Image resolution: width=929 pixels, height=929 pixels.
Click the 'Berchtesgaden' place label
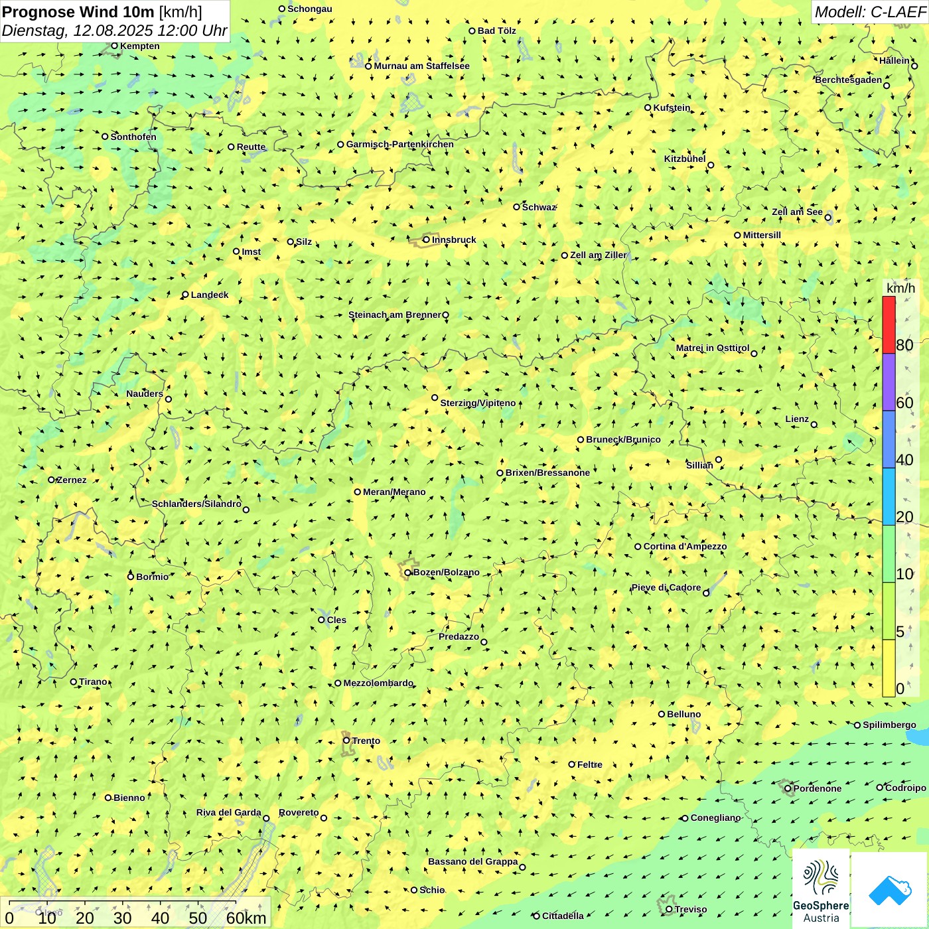(x=849, y=80)
